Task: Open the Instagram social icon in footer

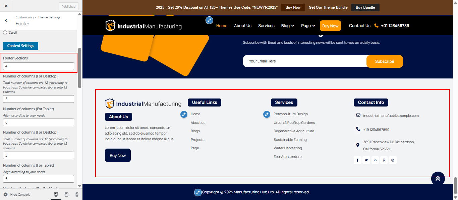Action: coord(393,160)
